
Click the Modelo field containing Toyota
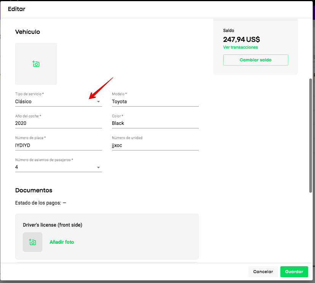(155, 102)
